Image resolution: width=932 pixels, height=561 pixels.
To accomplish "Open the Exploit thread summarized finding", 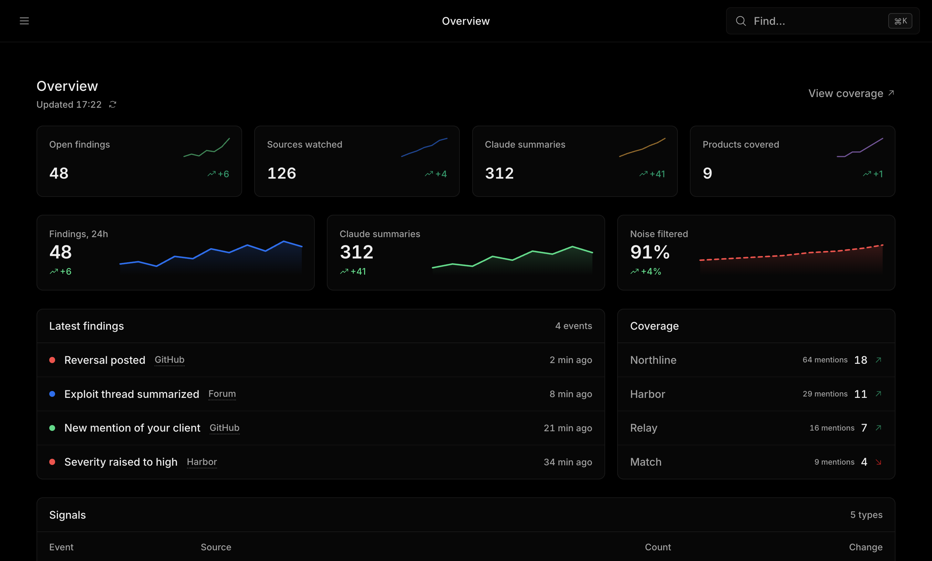I will [320, 394].
